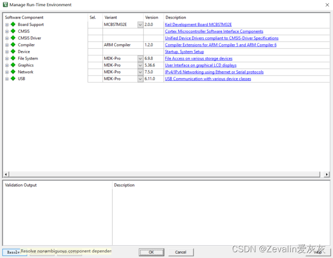Select the 6.11.0 version cell
Viewport: 333px width, 258px height.
point(154,79)
